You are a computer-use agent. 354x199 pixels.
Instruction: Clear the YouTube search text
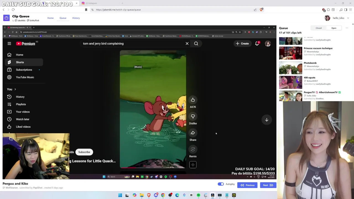tap(187, 43)
